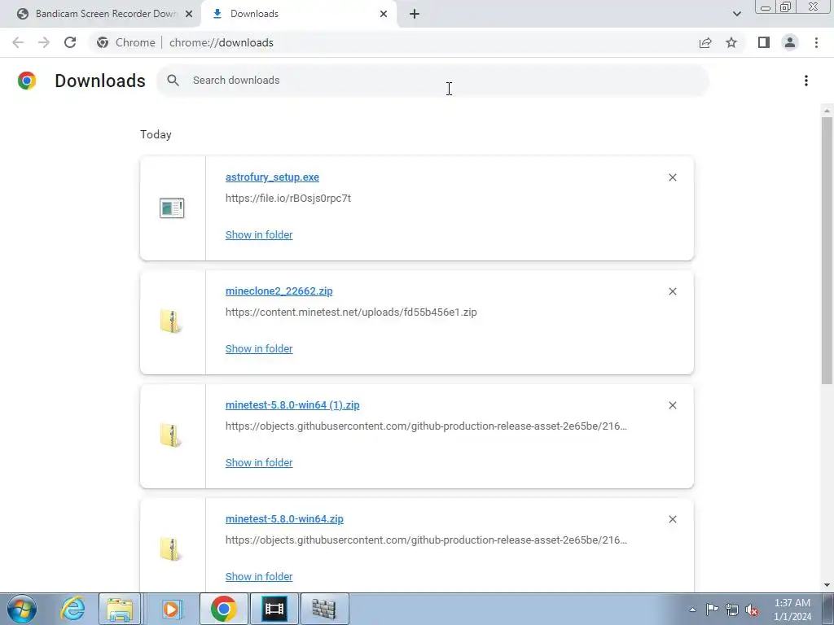Click the Chrome site info chip
The height and width of the screenshot is (625, 834).
[x=126, y=42]
